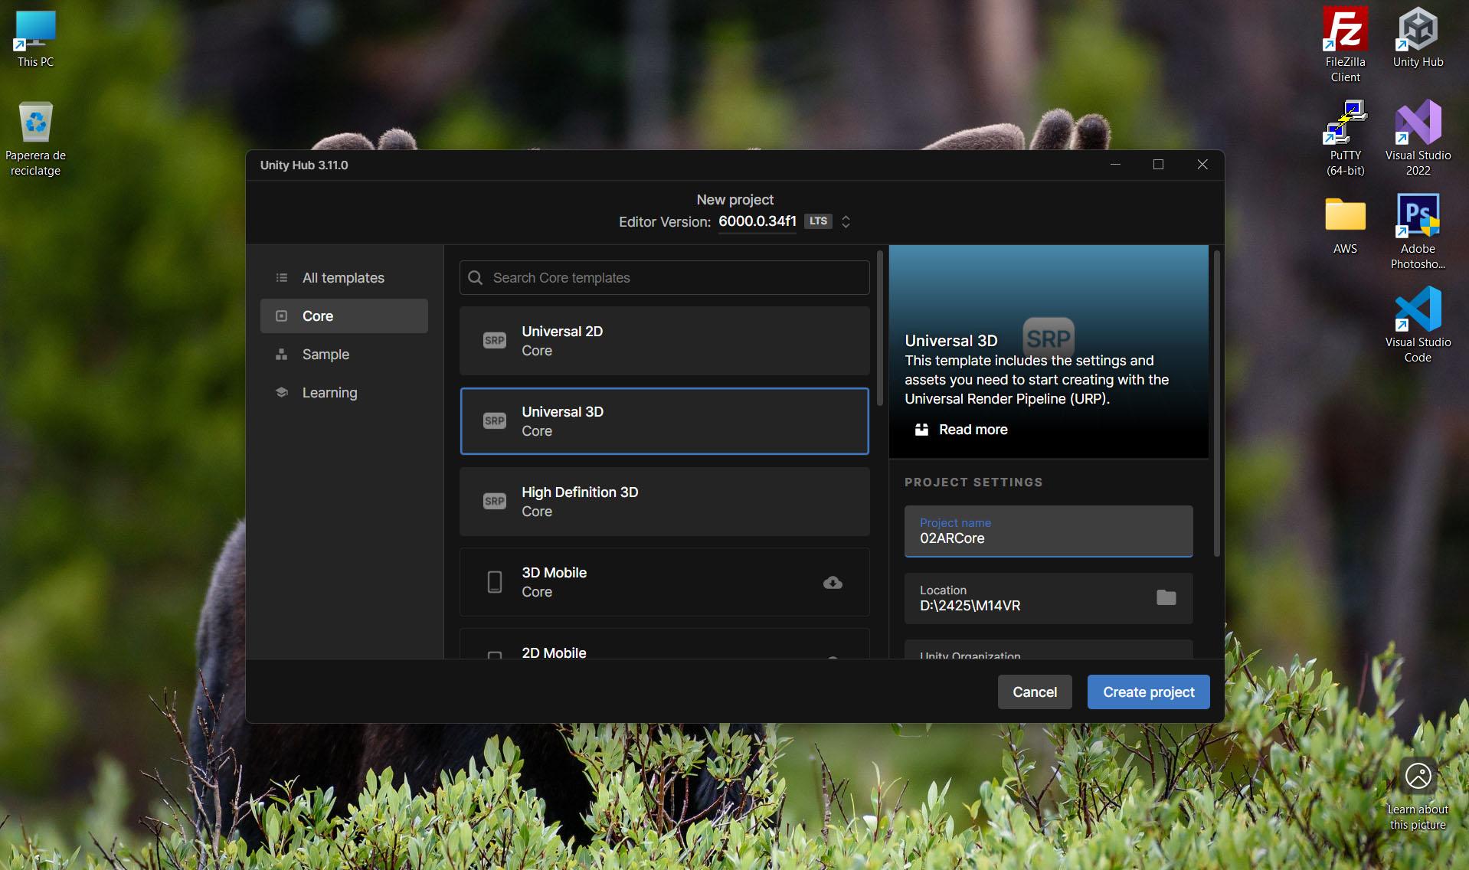
Task: Switch to the Sample templates category
Action: (326, 355)
